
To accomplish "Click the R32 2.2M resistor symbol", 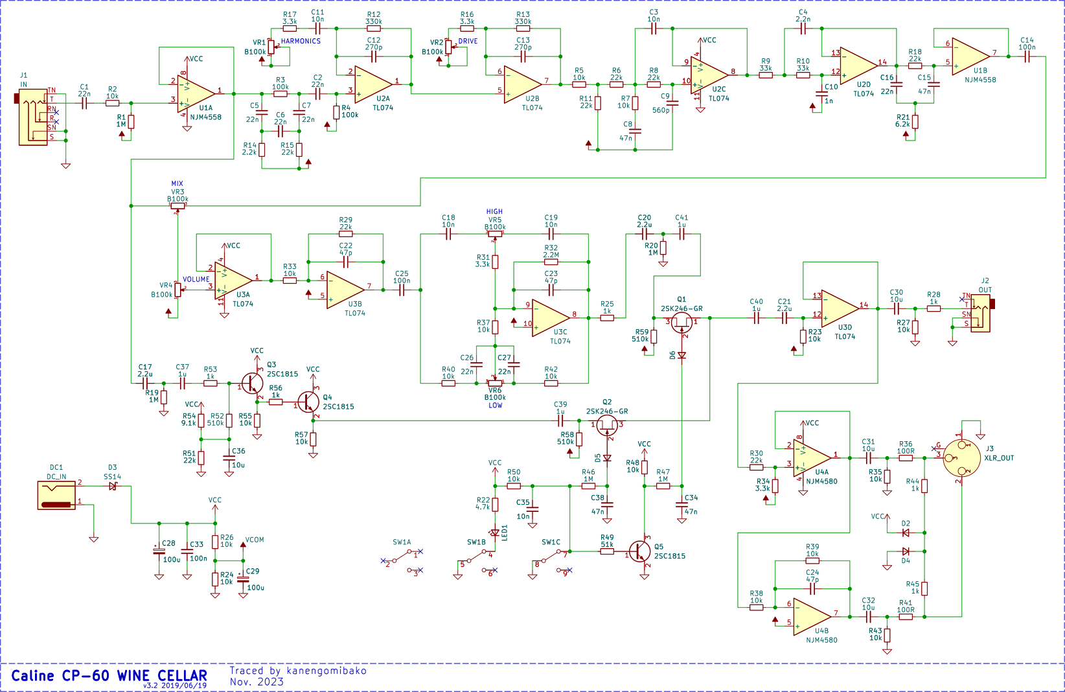I will coord(551,262).
